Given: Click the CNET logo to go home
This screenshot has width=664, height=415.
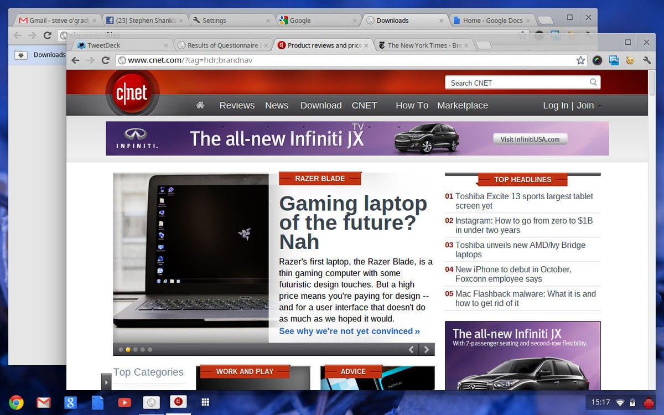Looking at the screenshot, I should 132,92.
